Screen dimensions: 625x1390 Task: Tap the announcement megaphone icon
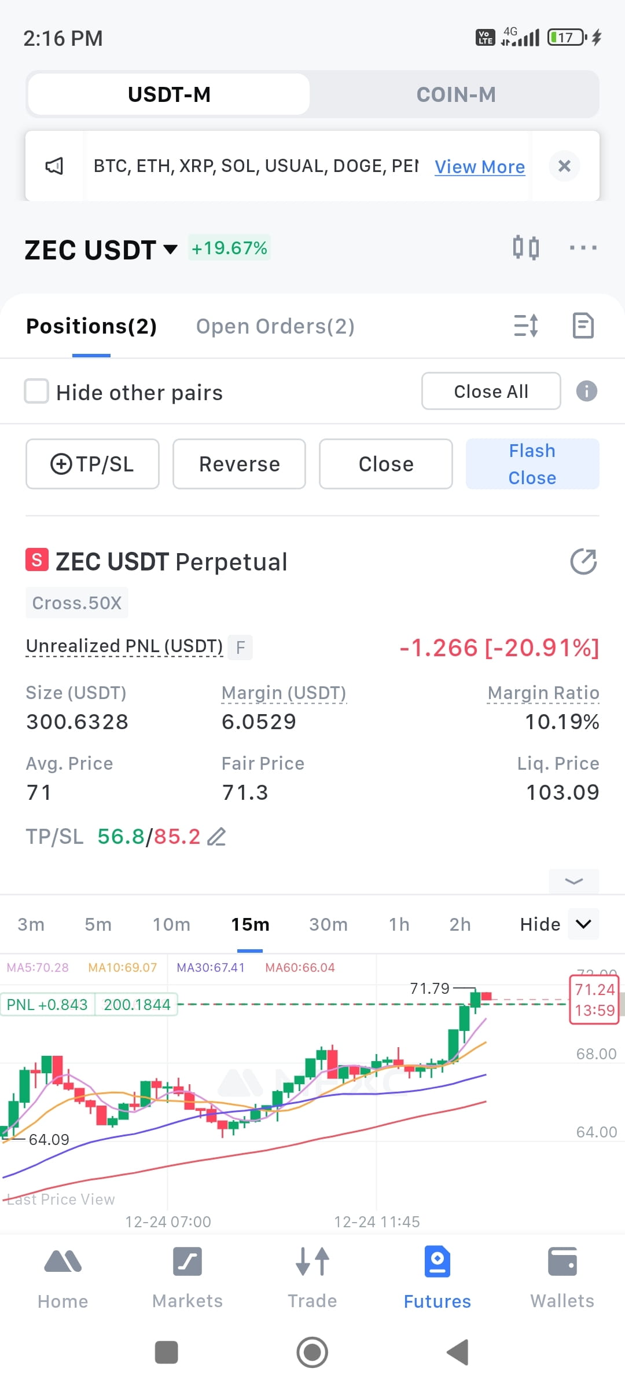[x=54, y=166]
